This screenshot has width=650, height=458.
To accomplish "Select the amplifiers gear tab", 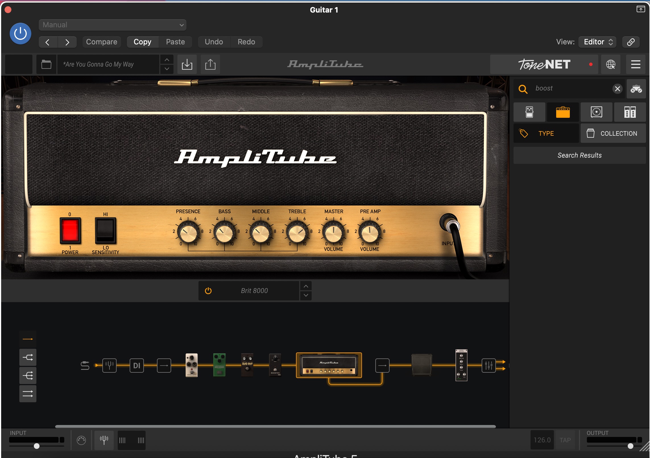I will coord(563,112).
